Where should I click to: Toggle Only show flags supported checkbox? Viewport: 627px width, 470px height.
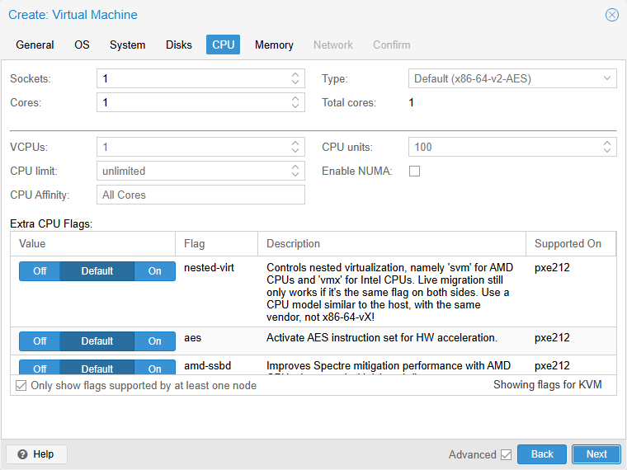tap(21, 386)
